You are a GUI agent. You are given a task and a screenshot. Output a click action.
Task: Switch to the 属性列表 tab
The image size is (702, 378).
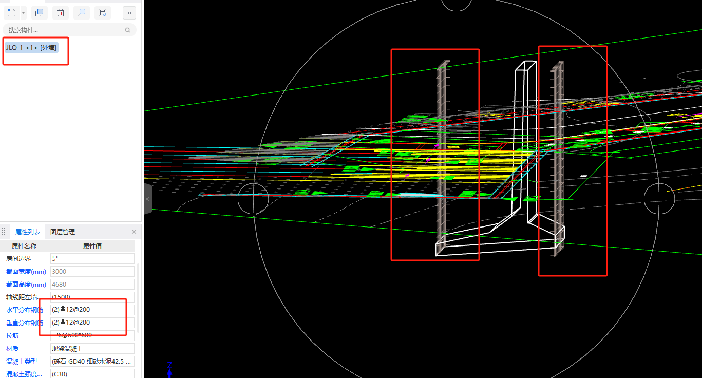pyautogui.click(x=28, y=232)
